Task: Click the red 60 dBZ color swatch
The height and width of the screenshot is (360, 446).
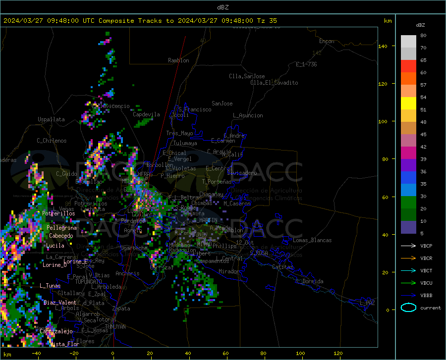Action: tap(408, 66)
